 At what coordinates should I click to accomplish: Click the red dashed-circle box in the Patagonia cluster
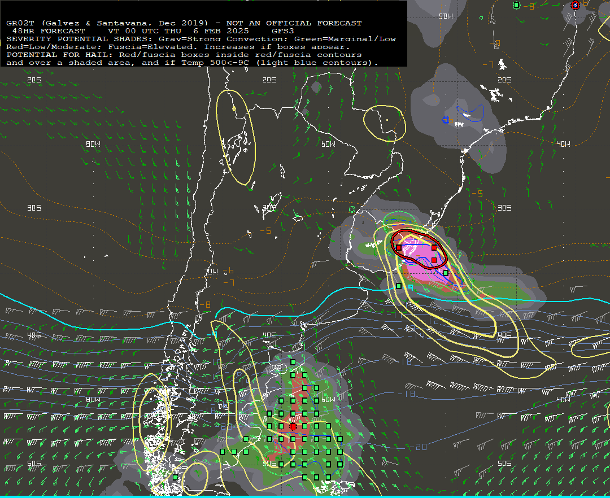point(293,426)
